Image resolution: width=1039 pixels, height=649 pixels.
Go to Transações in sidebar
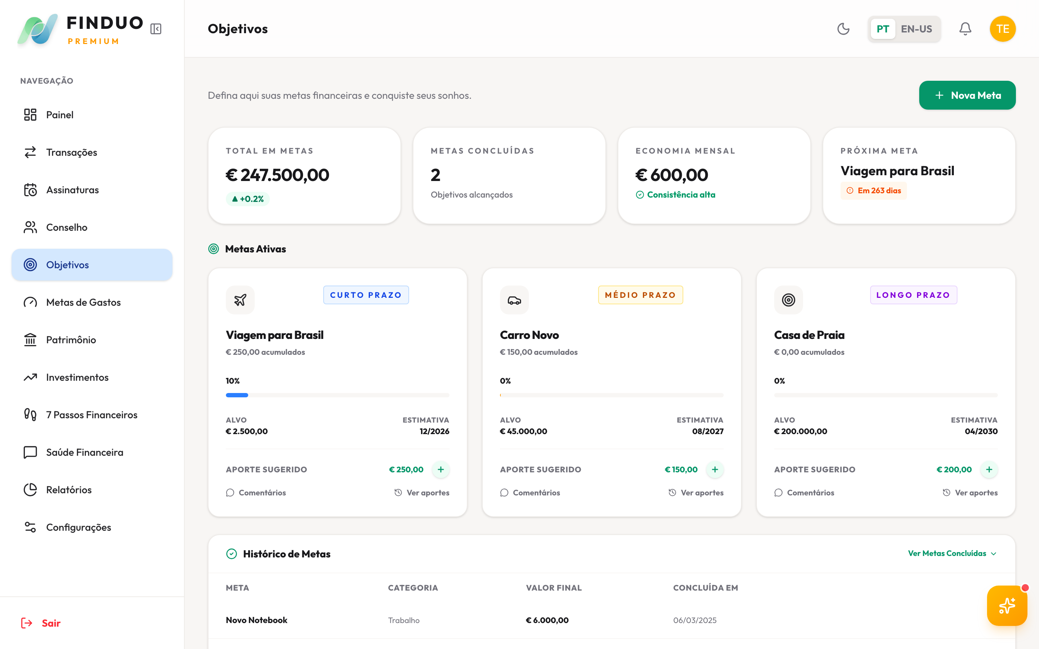(x=71, y=153)
